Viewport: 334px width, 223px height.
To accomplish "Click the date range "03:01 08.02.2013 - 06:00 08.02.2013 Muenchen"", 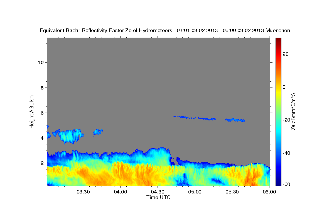I will (x=234, y=31).
